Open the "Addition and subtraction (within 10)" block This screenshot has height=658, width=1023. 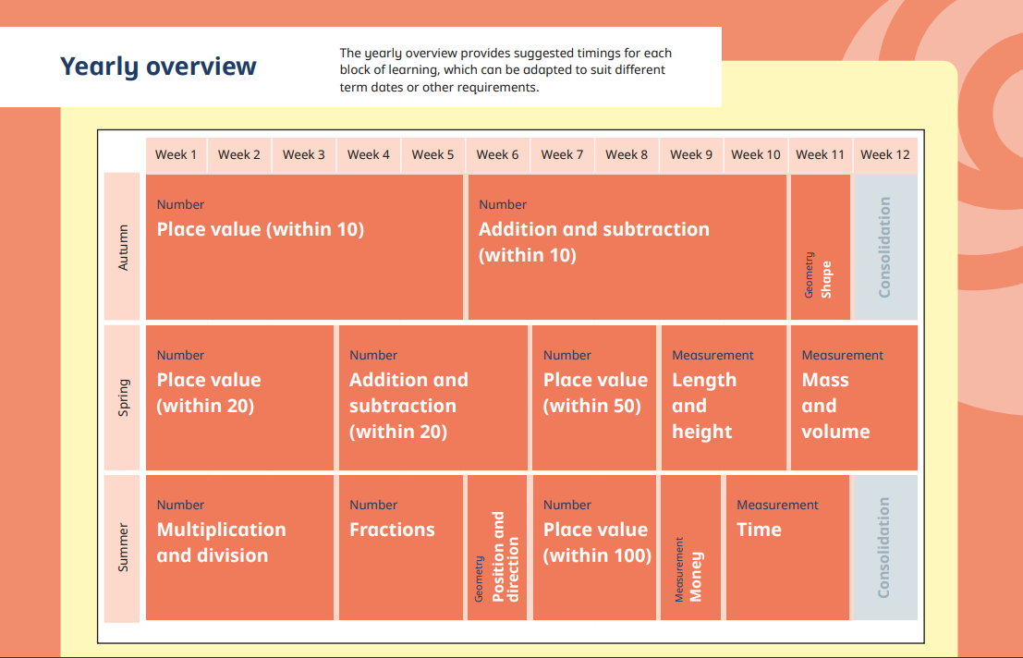(x=627, y=247)
